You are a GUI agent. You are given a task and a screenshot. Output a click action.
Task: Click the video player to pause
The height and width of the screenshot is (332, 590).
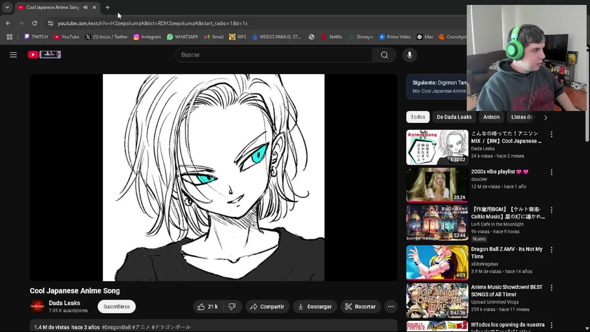click(x=213, y=178)
